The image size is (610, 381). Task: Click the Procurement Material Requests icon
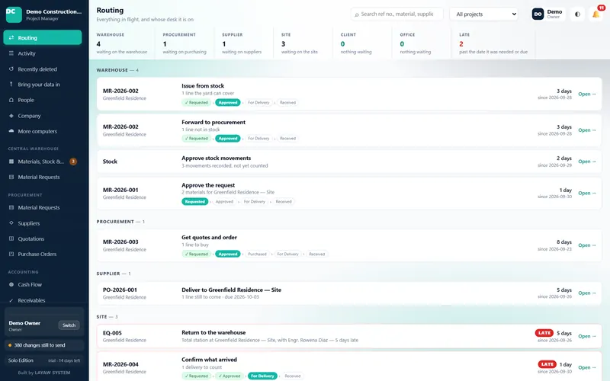pos(11,207)
